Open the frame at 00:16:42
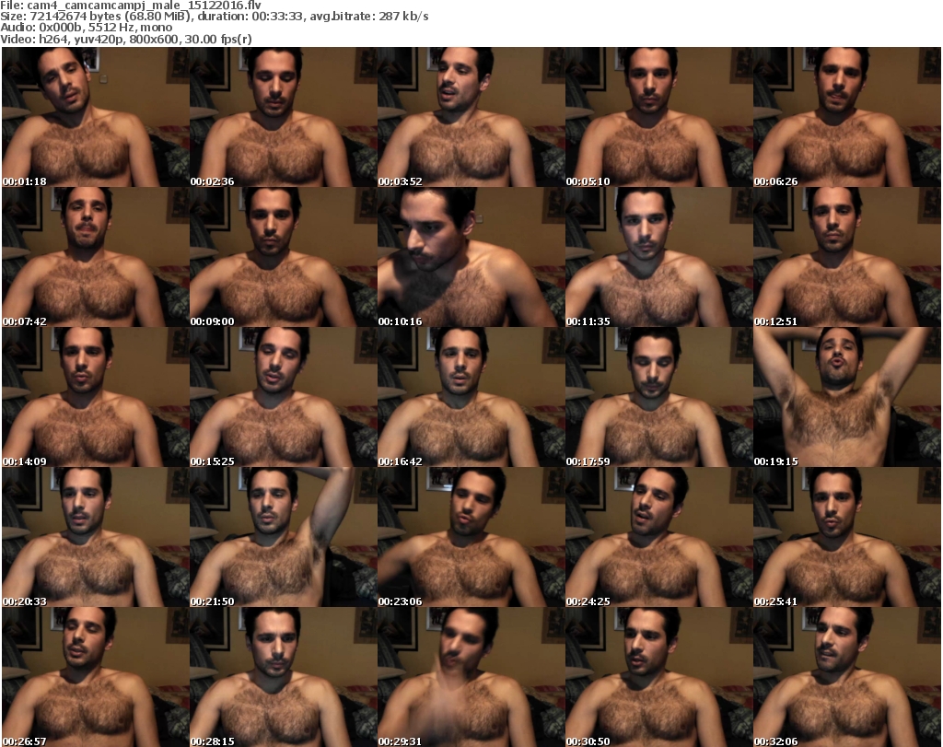The image size is (943, 747). click(471, 397)
